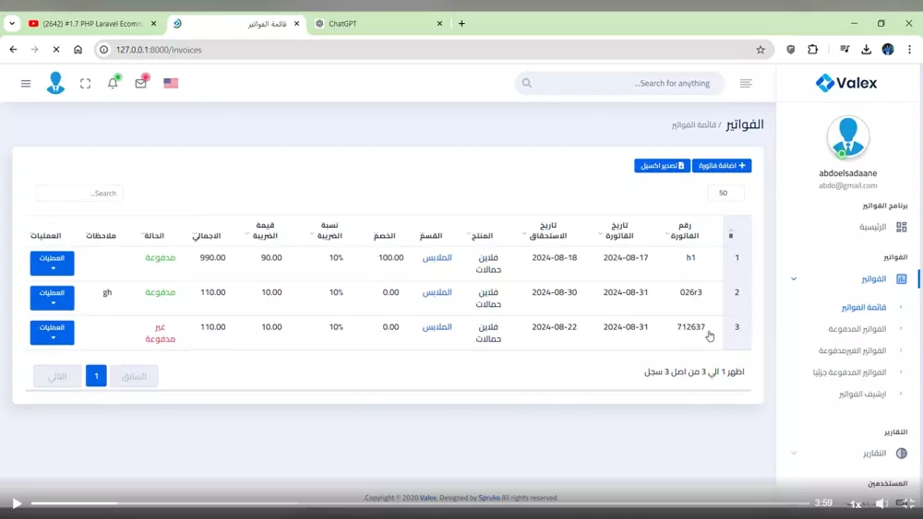Click غير مدفوعة status in row 3
Image resolution: width=923 pixels, height=519 pixels.
pos(160,333)
